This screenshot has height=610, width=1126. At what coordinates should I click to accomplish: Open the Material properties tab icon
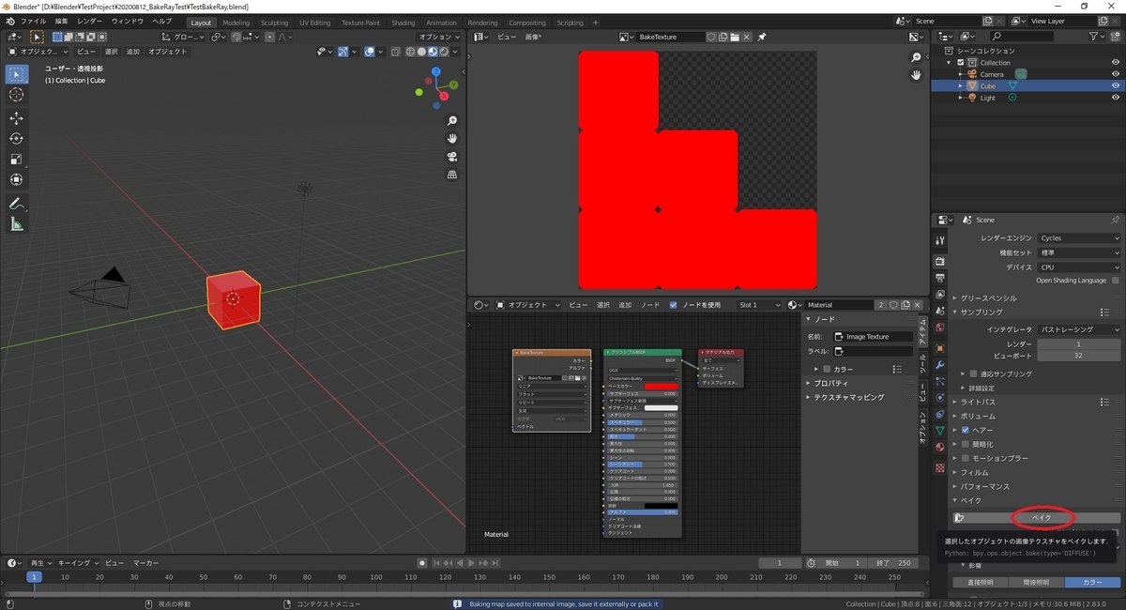point(940,447)
